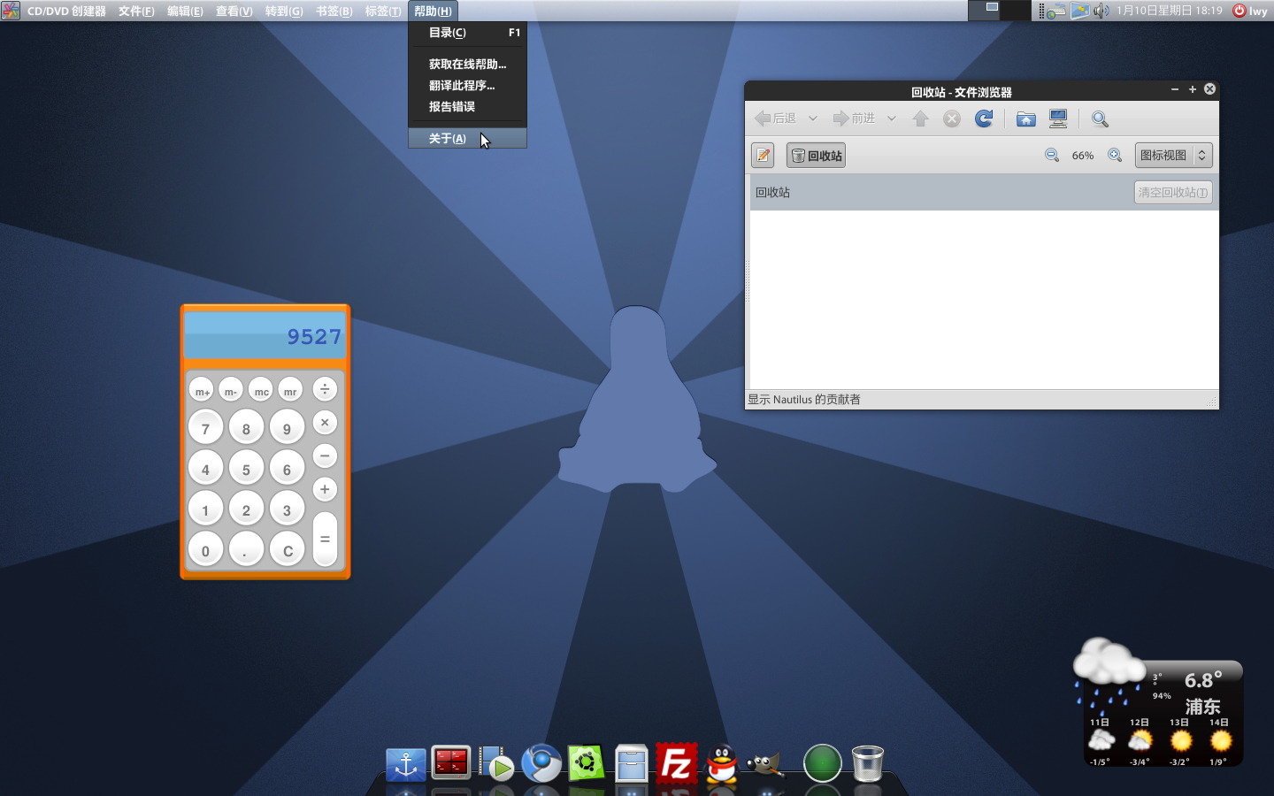
Task: Launch the red terminal icon in dock
Action: pyautogui.click(x=451, y=762)
